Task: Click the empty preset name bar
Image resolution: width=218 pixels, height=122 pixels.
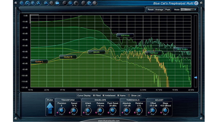Action: pos(82,9)
